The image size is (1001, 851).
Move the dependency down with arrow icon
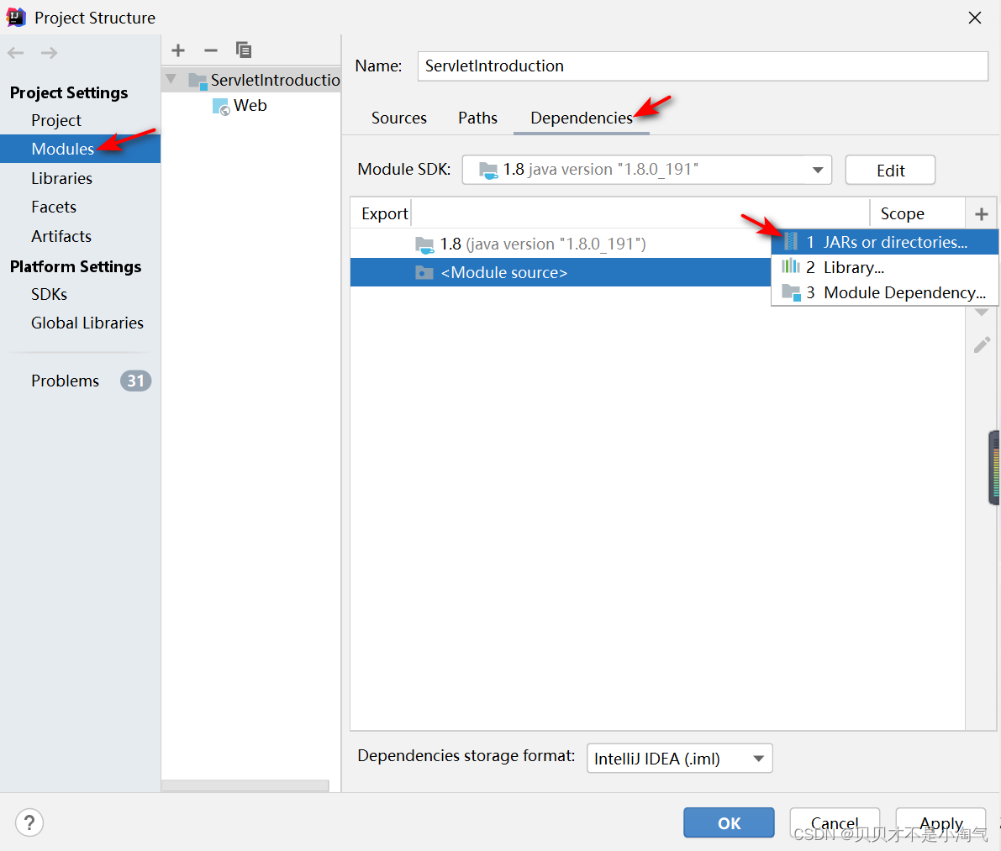pos(982,313)
